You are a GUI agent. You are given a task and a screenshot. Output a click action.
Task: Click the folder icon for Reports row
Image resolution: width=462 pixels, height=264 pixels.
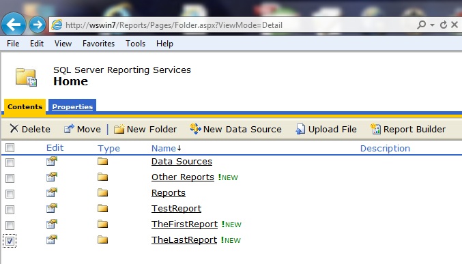coord(103,192)
